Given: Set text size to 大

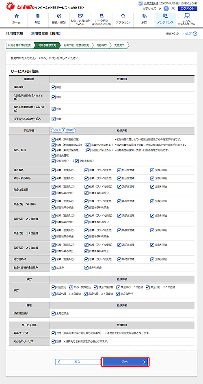Looking at the screenshot, I should click(173, 9).
